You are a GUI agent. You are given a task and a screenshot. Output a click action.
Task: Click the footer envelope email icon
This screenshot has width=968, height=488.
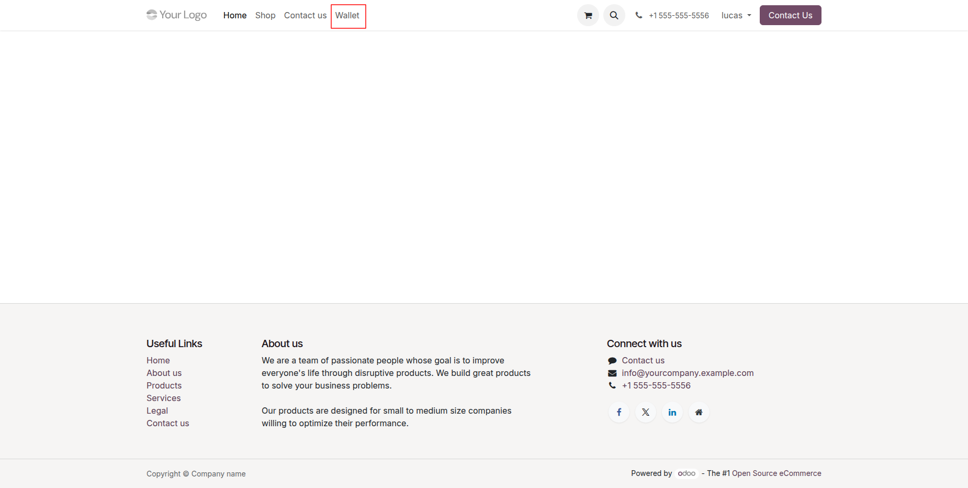(x=612, y=373)
